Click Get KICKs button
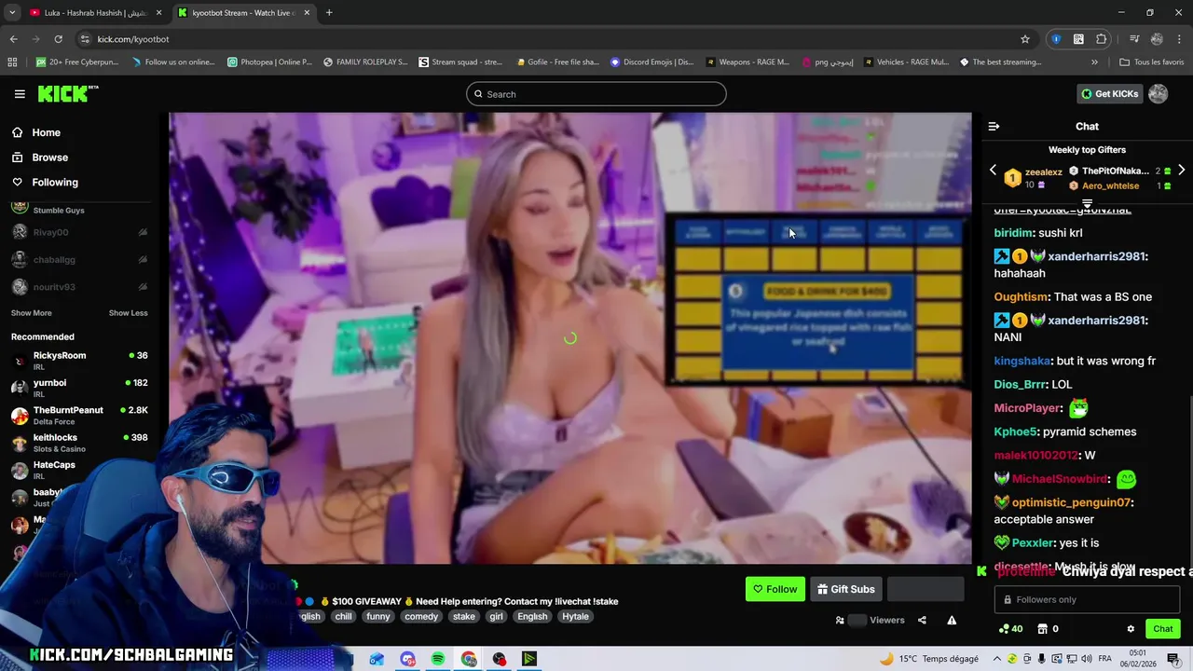 [x=1109, y=93]
